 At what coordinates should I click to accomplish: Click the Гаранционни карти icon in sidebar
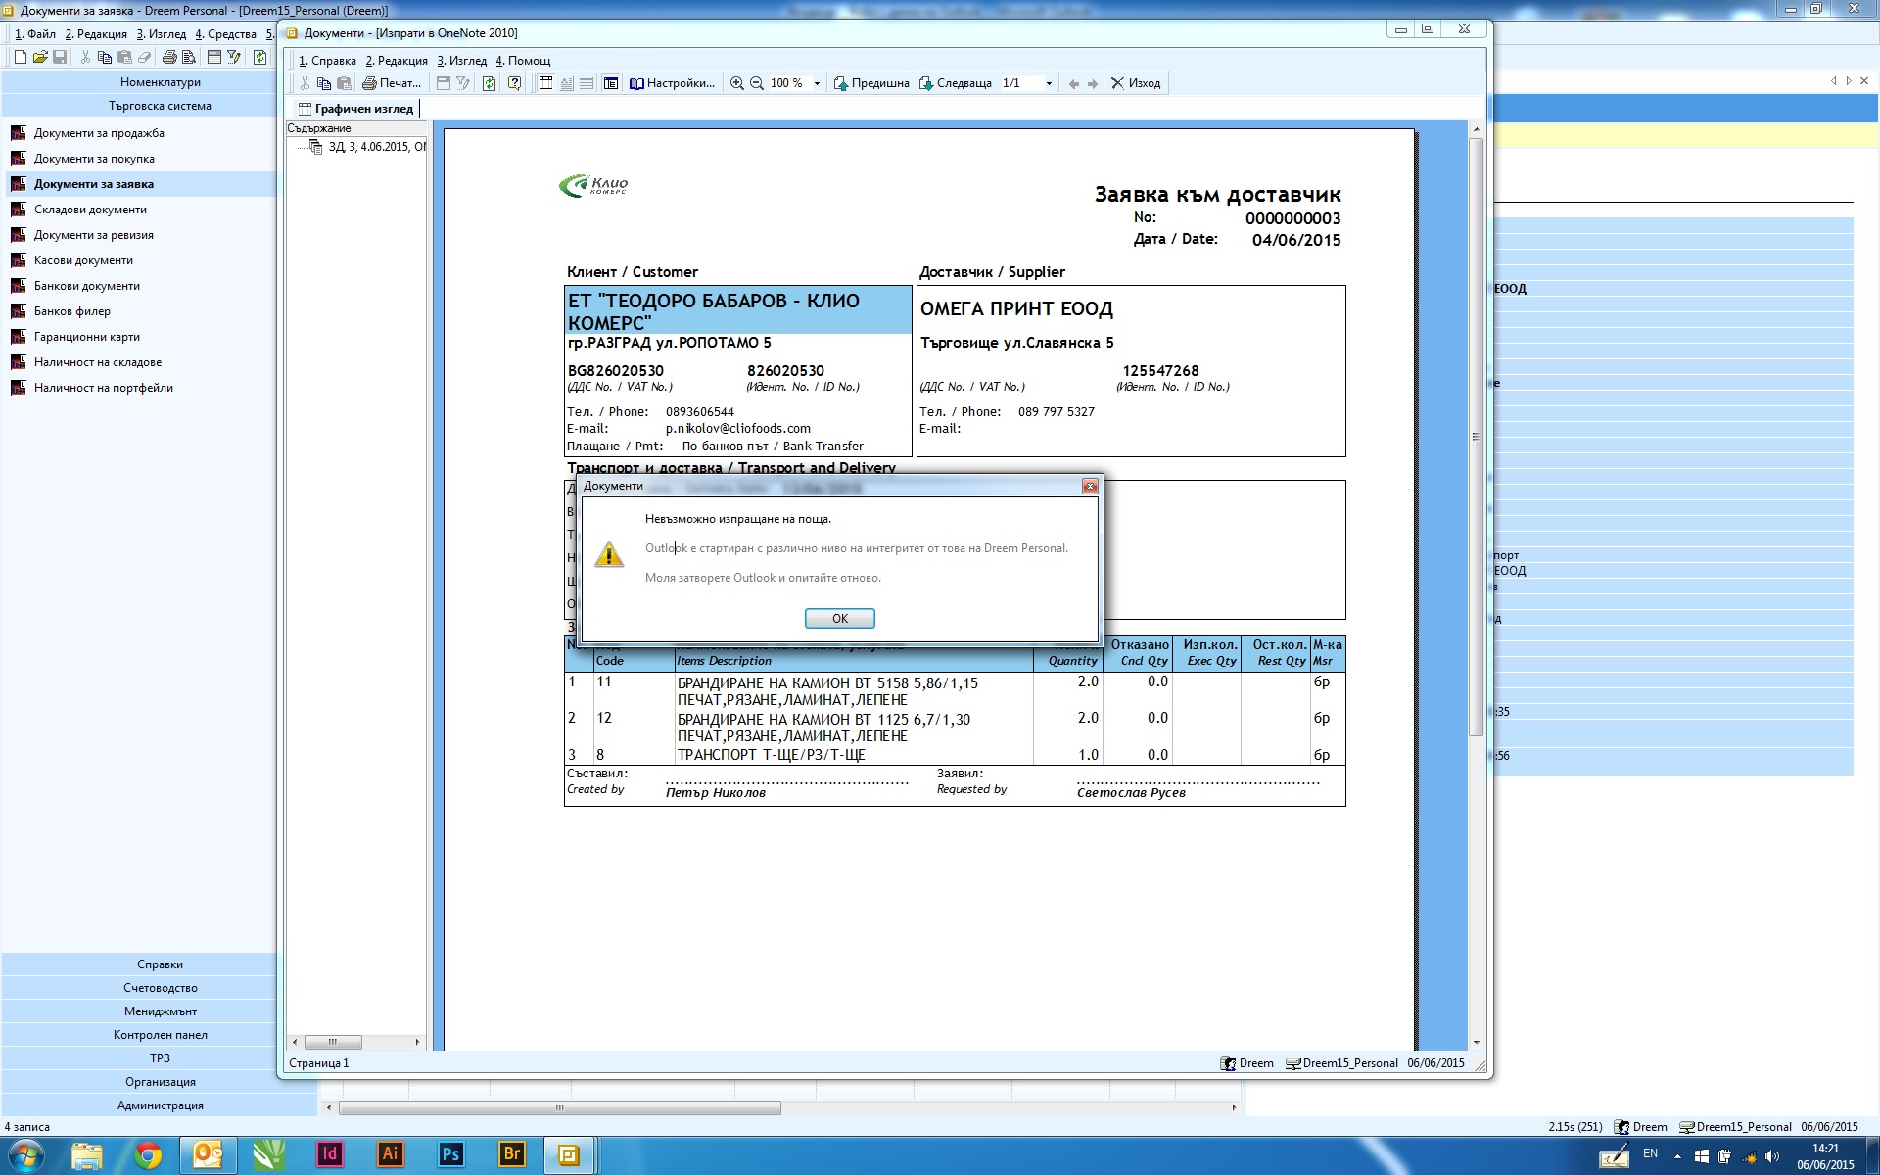coord(18,337)
